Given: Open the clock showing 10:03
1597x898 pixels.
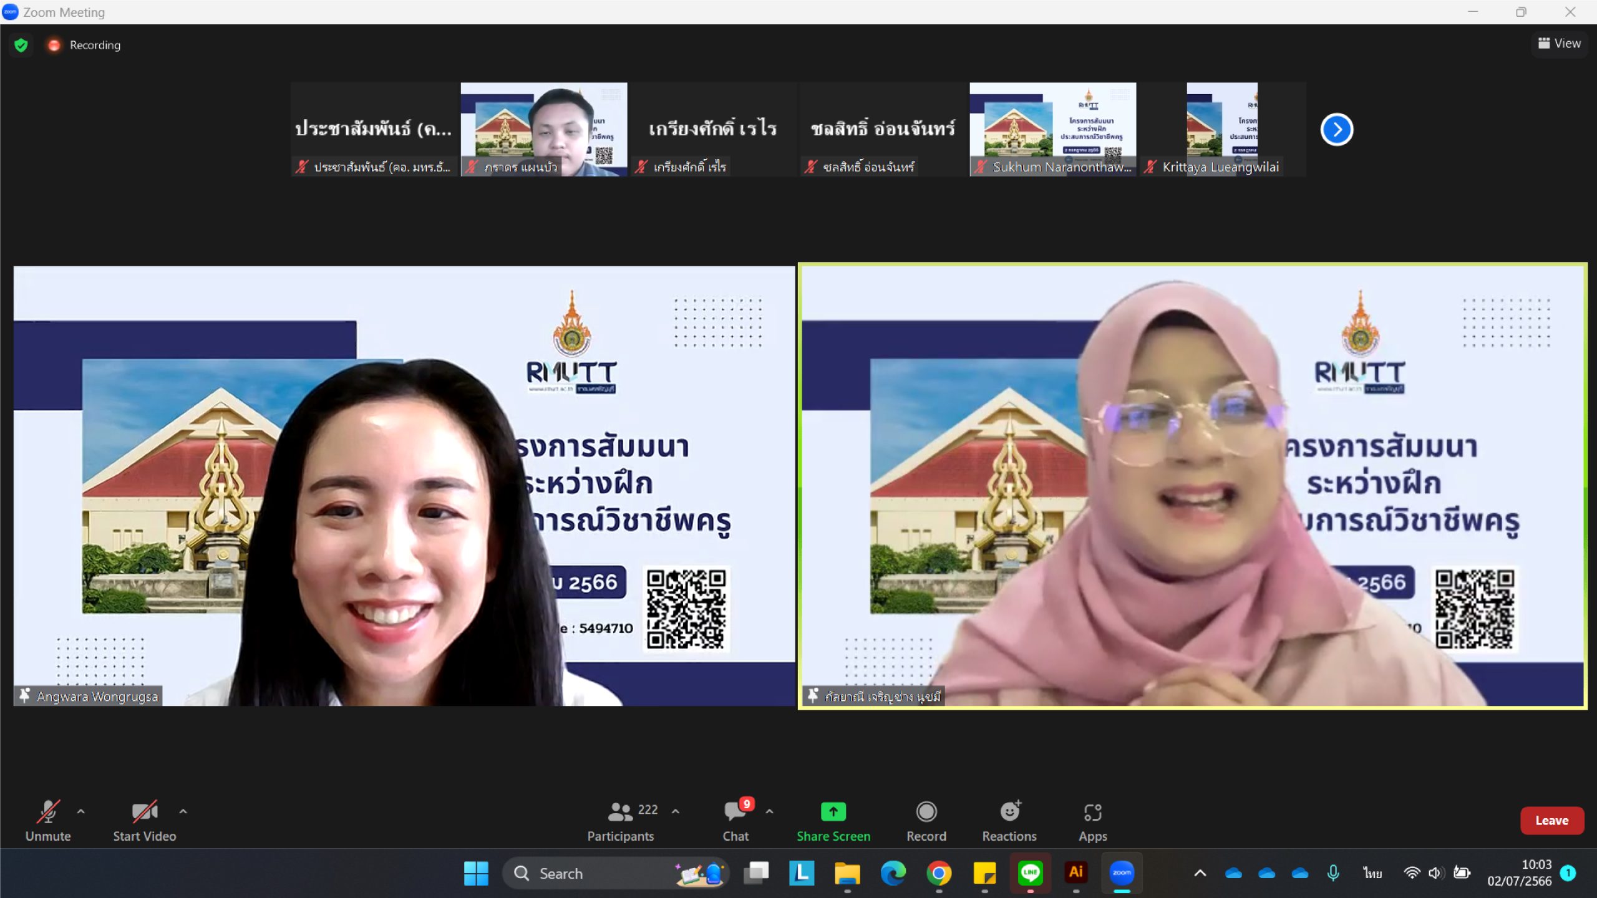Looking at the screenshot, I should point(1519,873).
